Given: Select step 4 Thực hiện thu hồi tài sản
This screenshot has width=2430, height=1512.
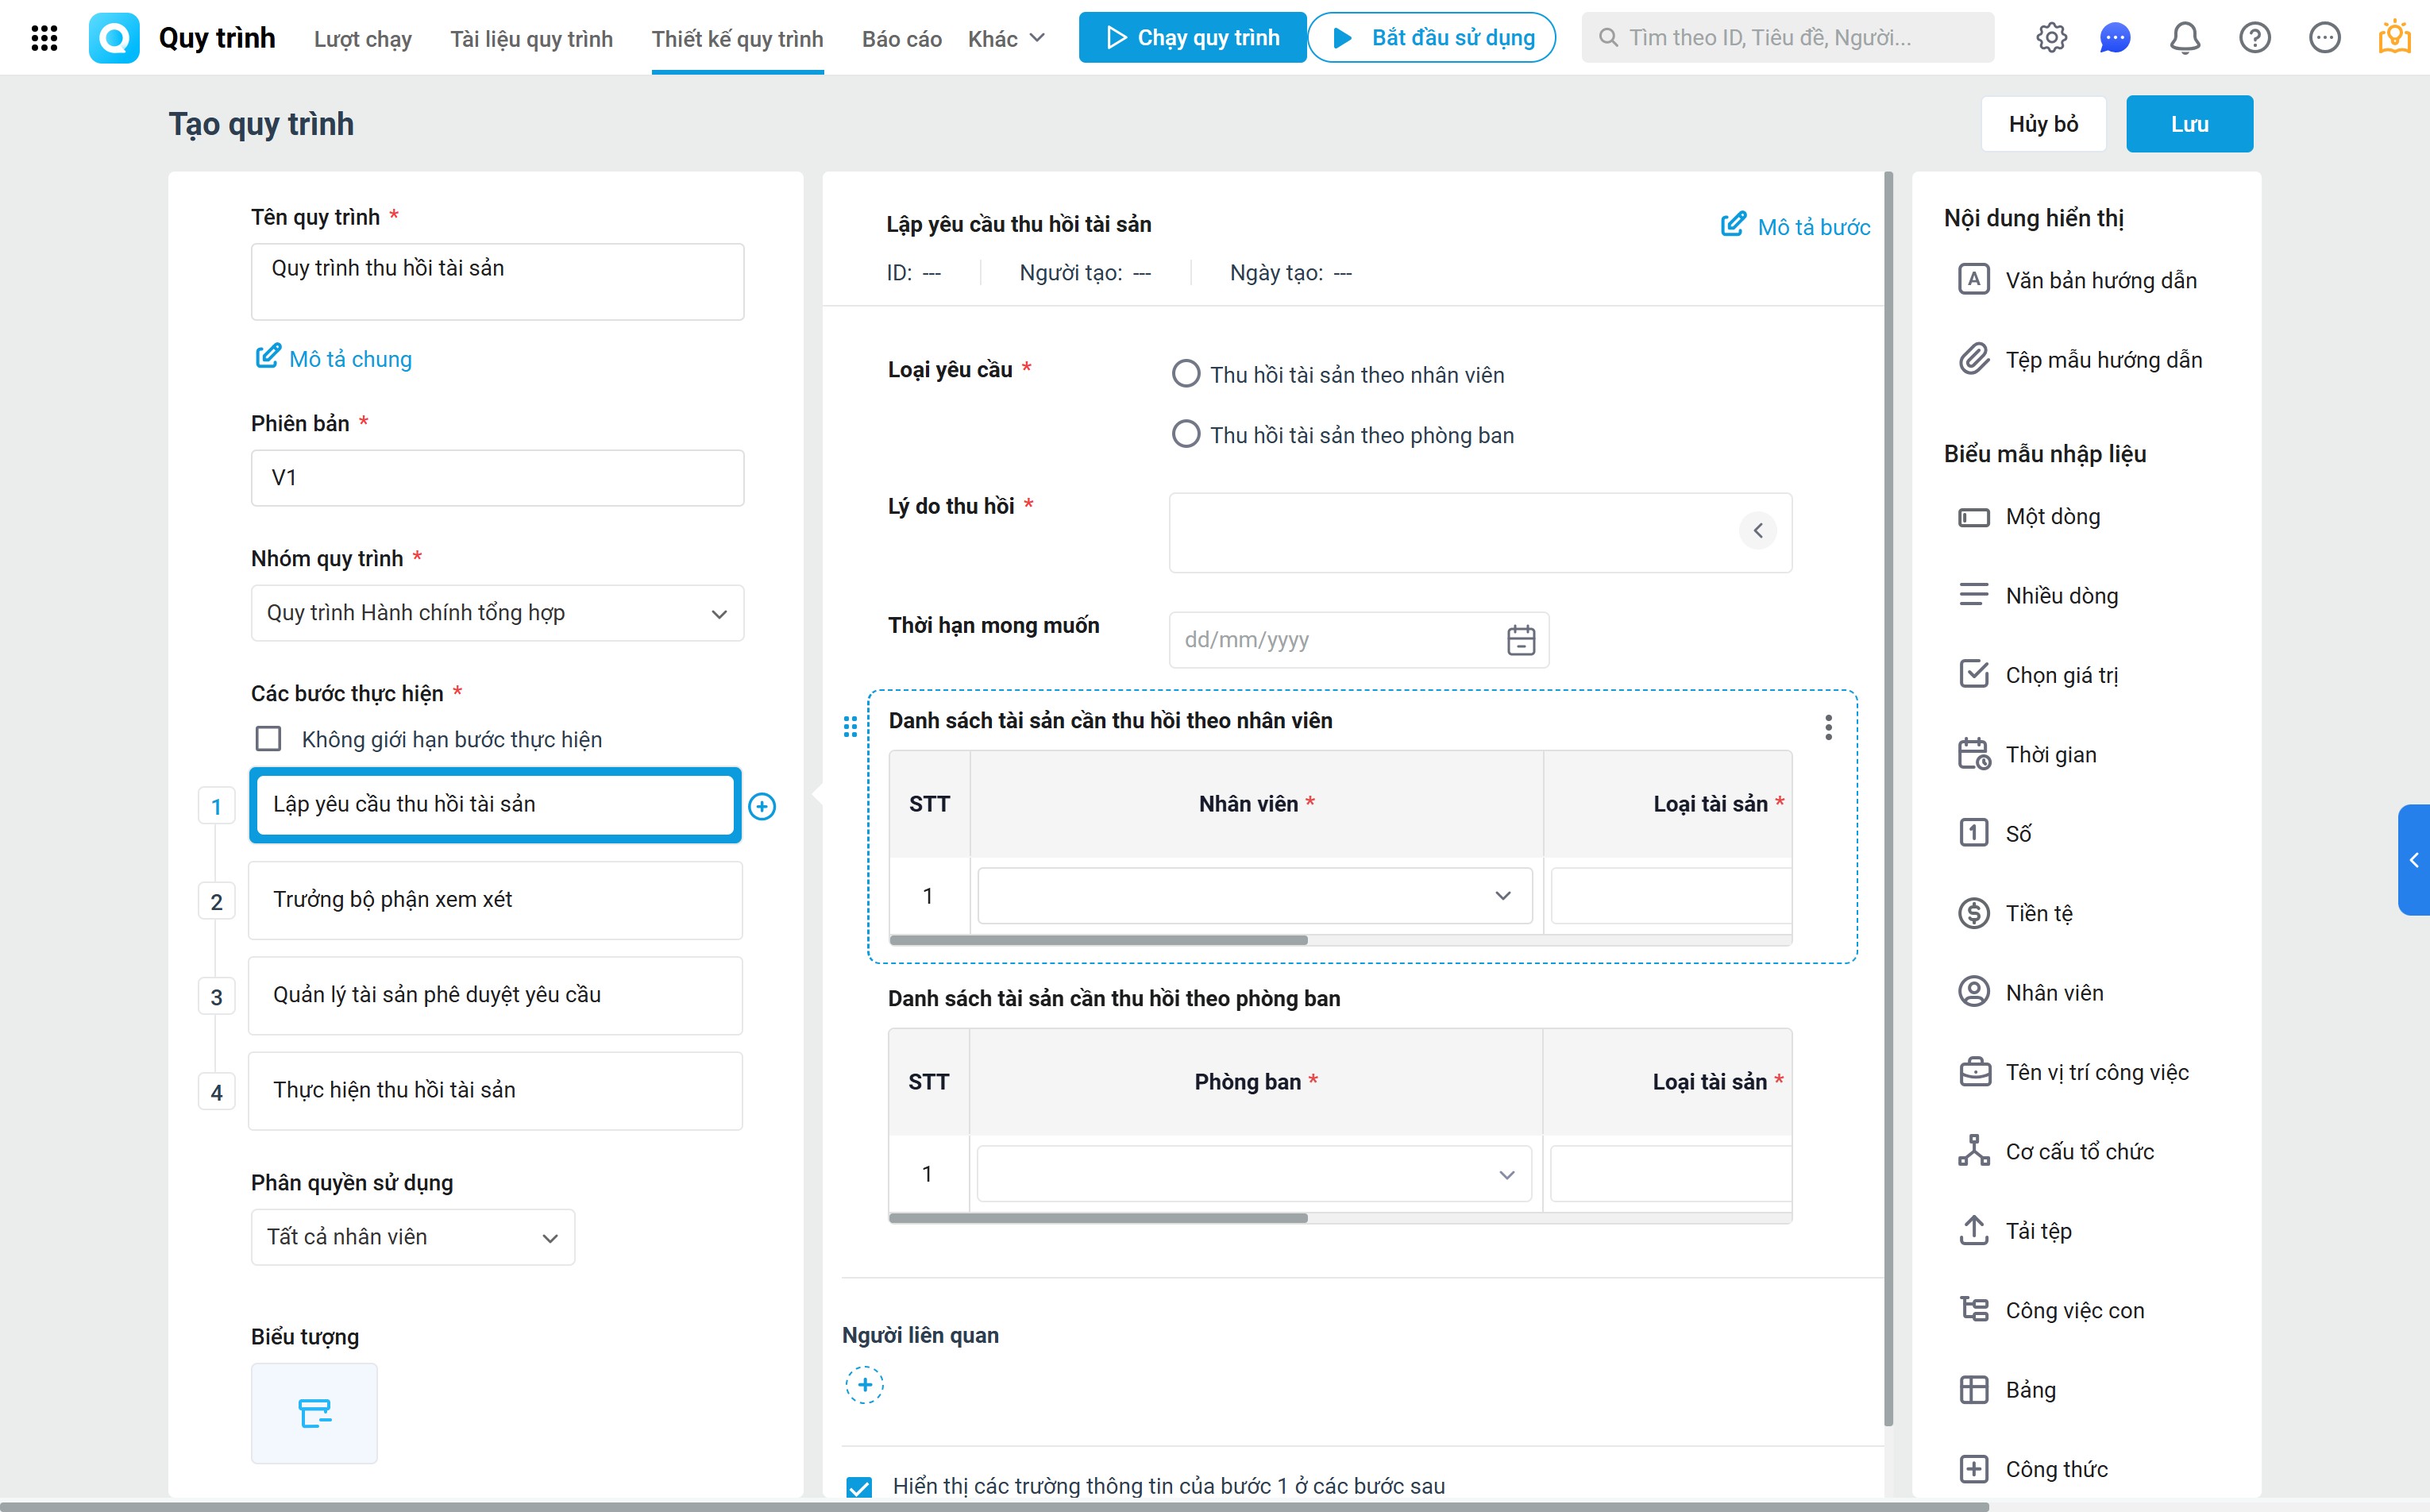Looking at the screenshot, I should coord(495,1090).
